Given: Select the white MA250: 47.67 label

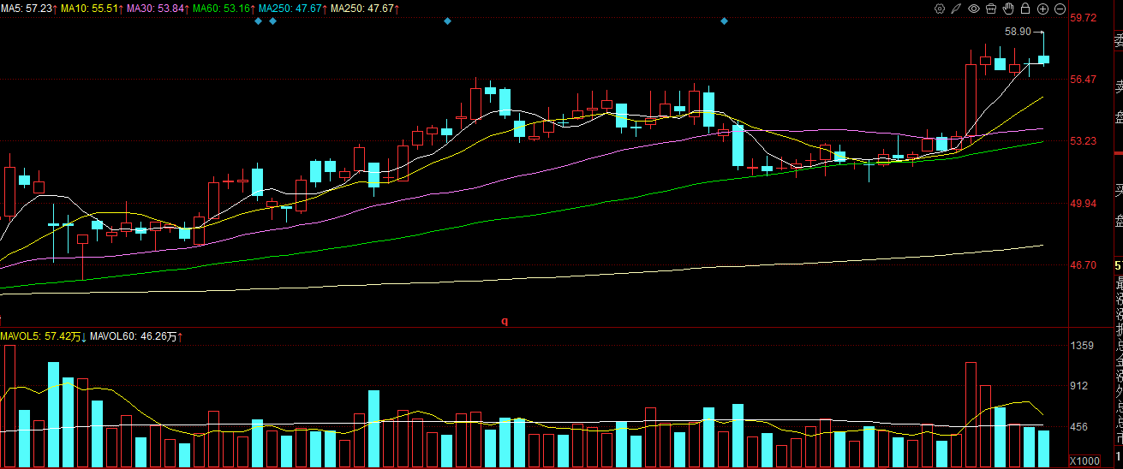Looking at the screenshot, I should (x=365, y=9).
